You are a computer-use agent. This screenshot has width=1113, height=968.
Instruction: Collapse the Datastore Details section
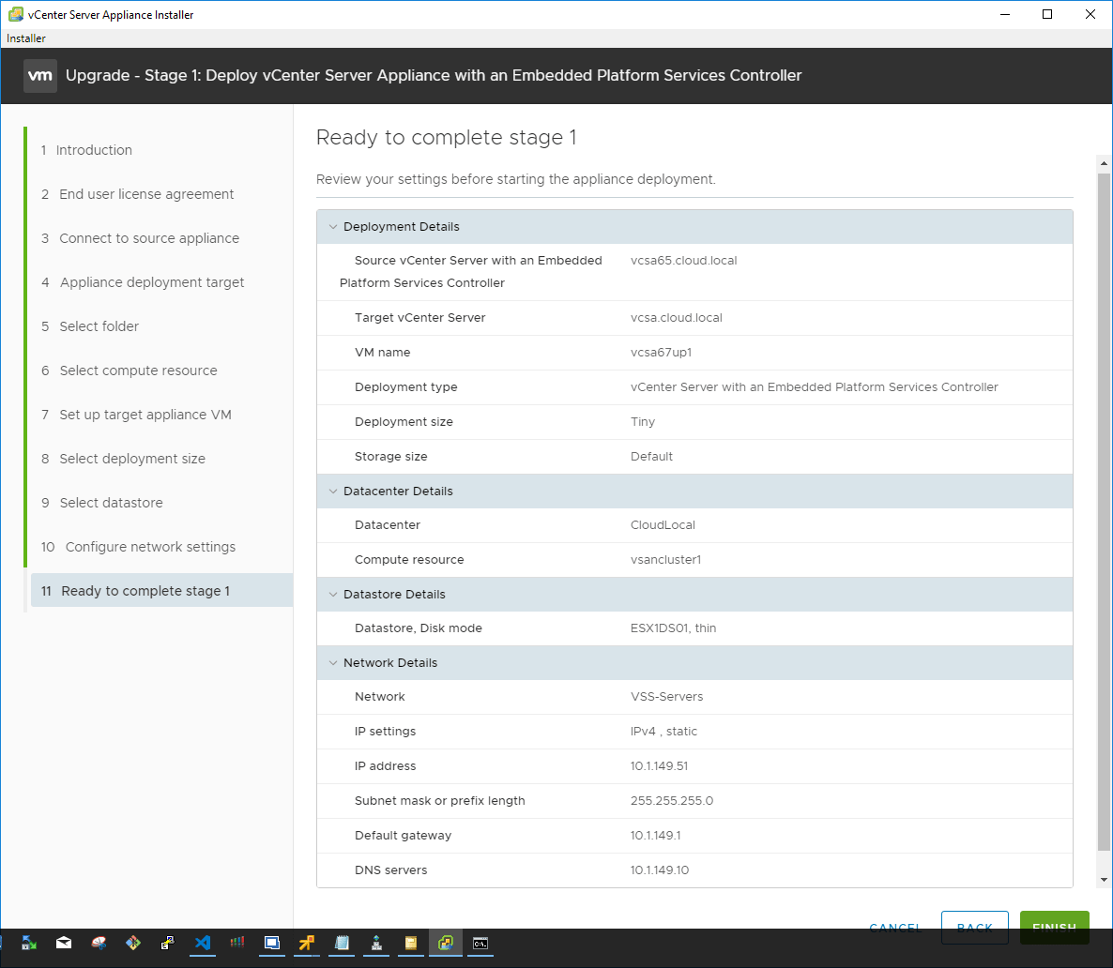[333, 595]
